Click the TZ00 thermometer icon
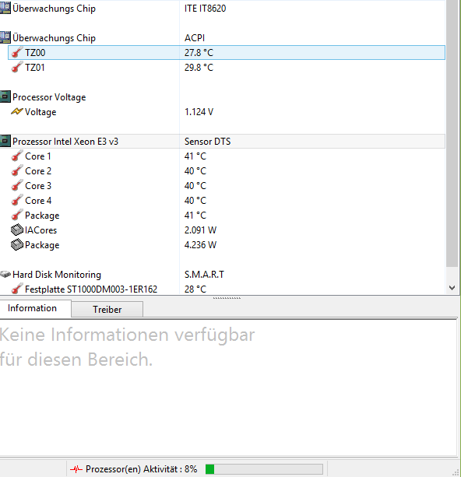The width and height of the screenshot is (461, 477). 17,53
